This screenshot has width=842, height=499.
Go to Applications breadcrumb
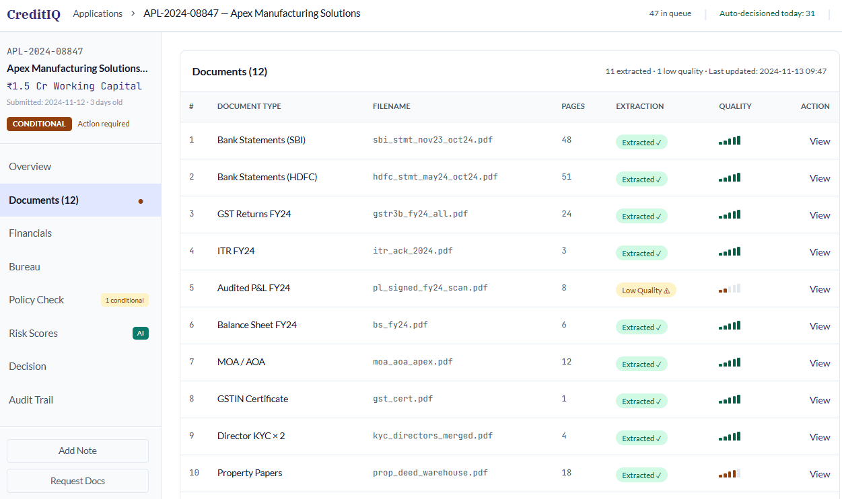pyautogui.click(x=98, y=13)
